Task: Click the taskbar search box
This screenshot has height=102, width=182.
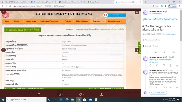Action: click(x=26, y=100)
